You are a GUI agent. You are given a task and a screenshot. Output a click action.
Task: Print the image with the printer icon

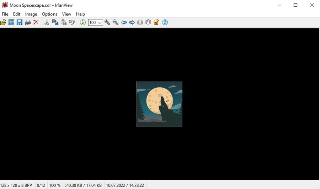coord(27,22)
